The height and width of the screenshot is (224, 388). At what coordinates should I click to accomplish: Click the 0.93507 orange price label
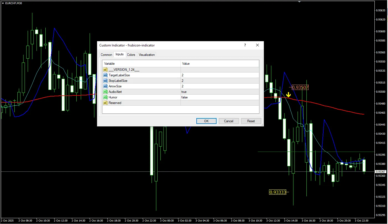click(300, 87)
